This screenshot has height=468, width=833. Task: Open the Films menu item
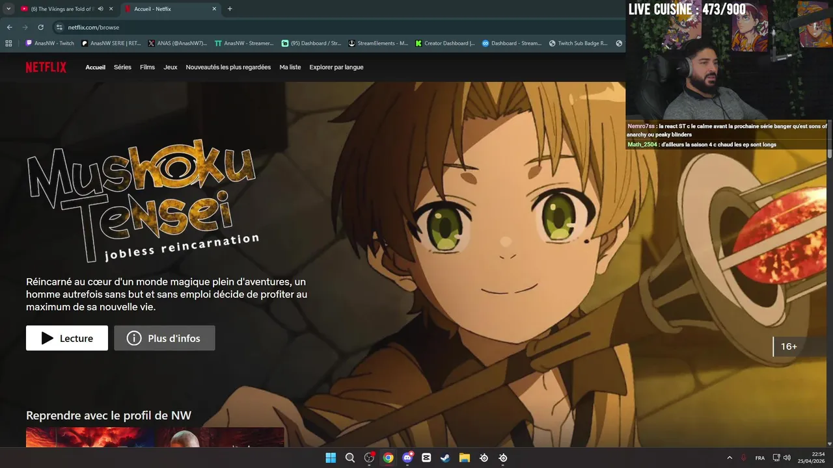(x=147, y=68)
